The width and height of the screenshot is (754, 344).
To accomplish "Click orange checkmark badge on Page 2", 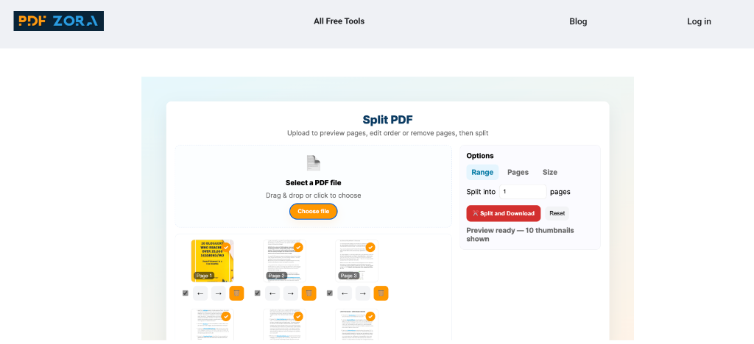I will [298, 248].
